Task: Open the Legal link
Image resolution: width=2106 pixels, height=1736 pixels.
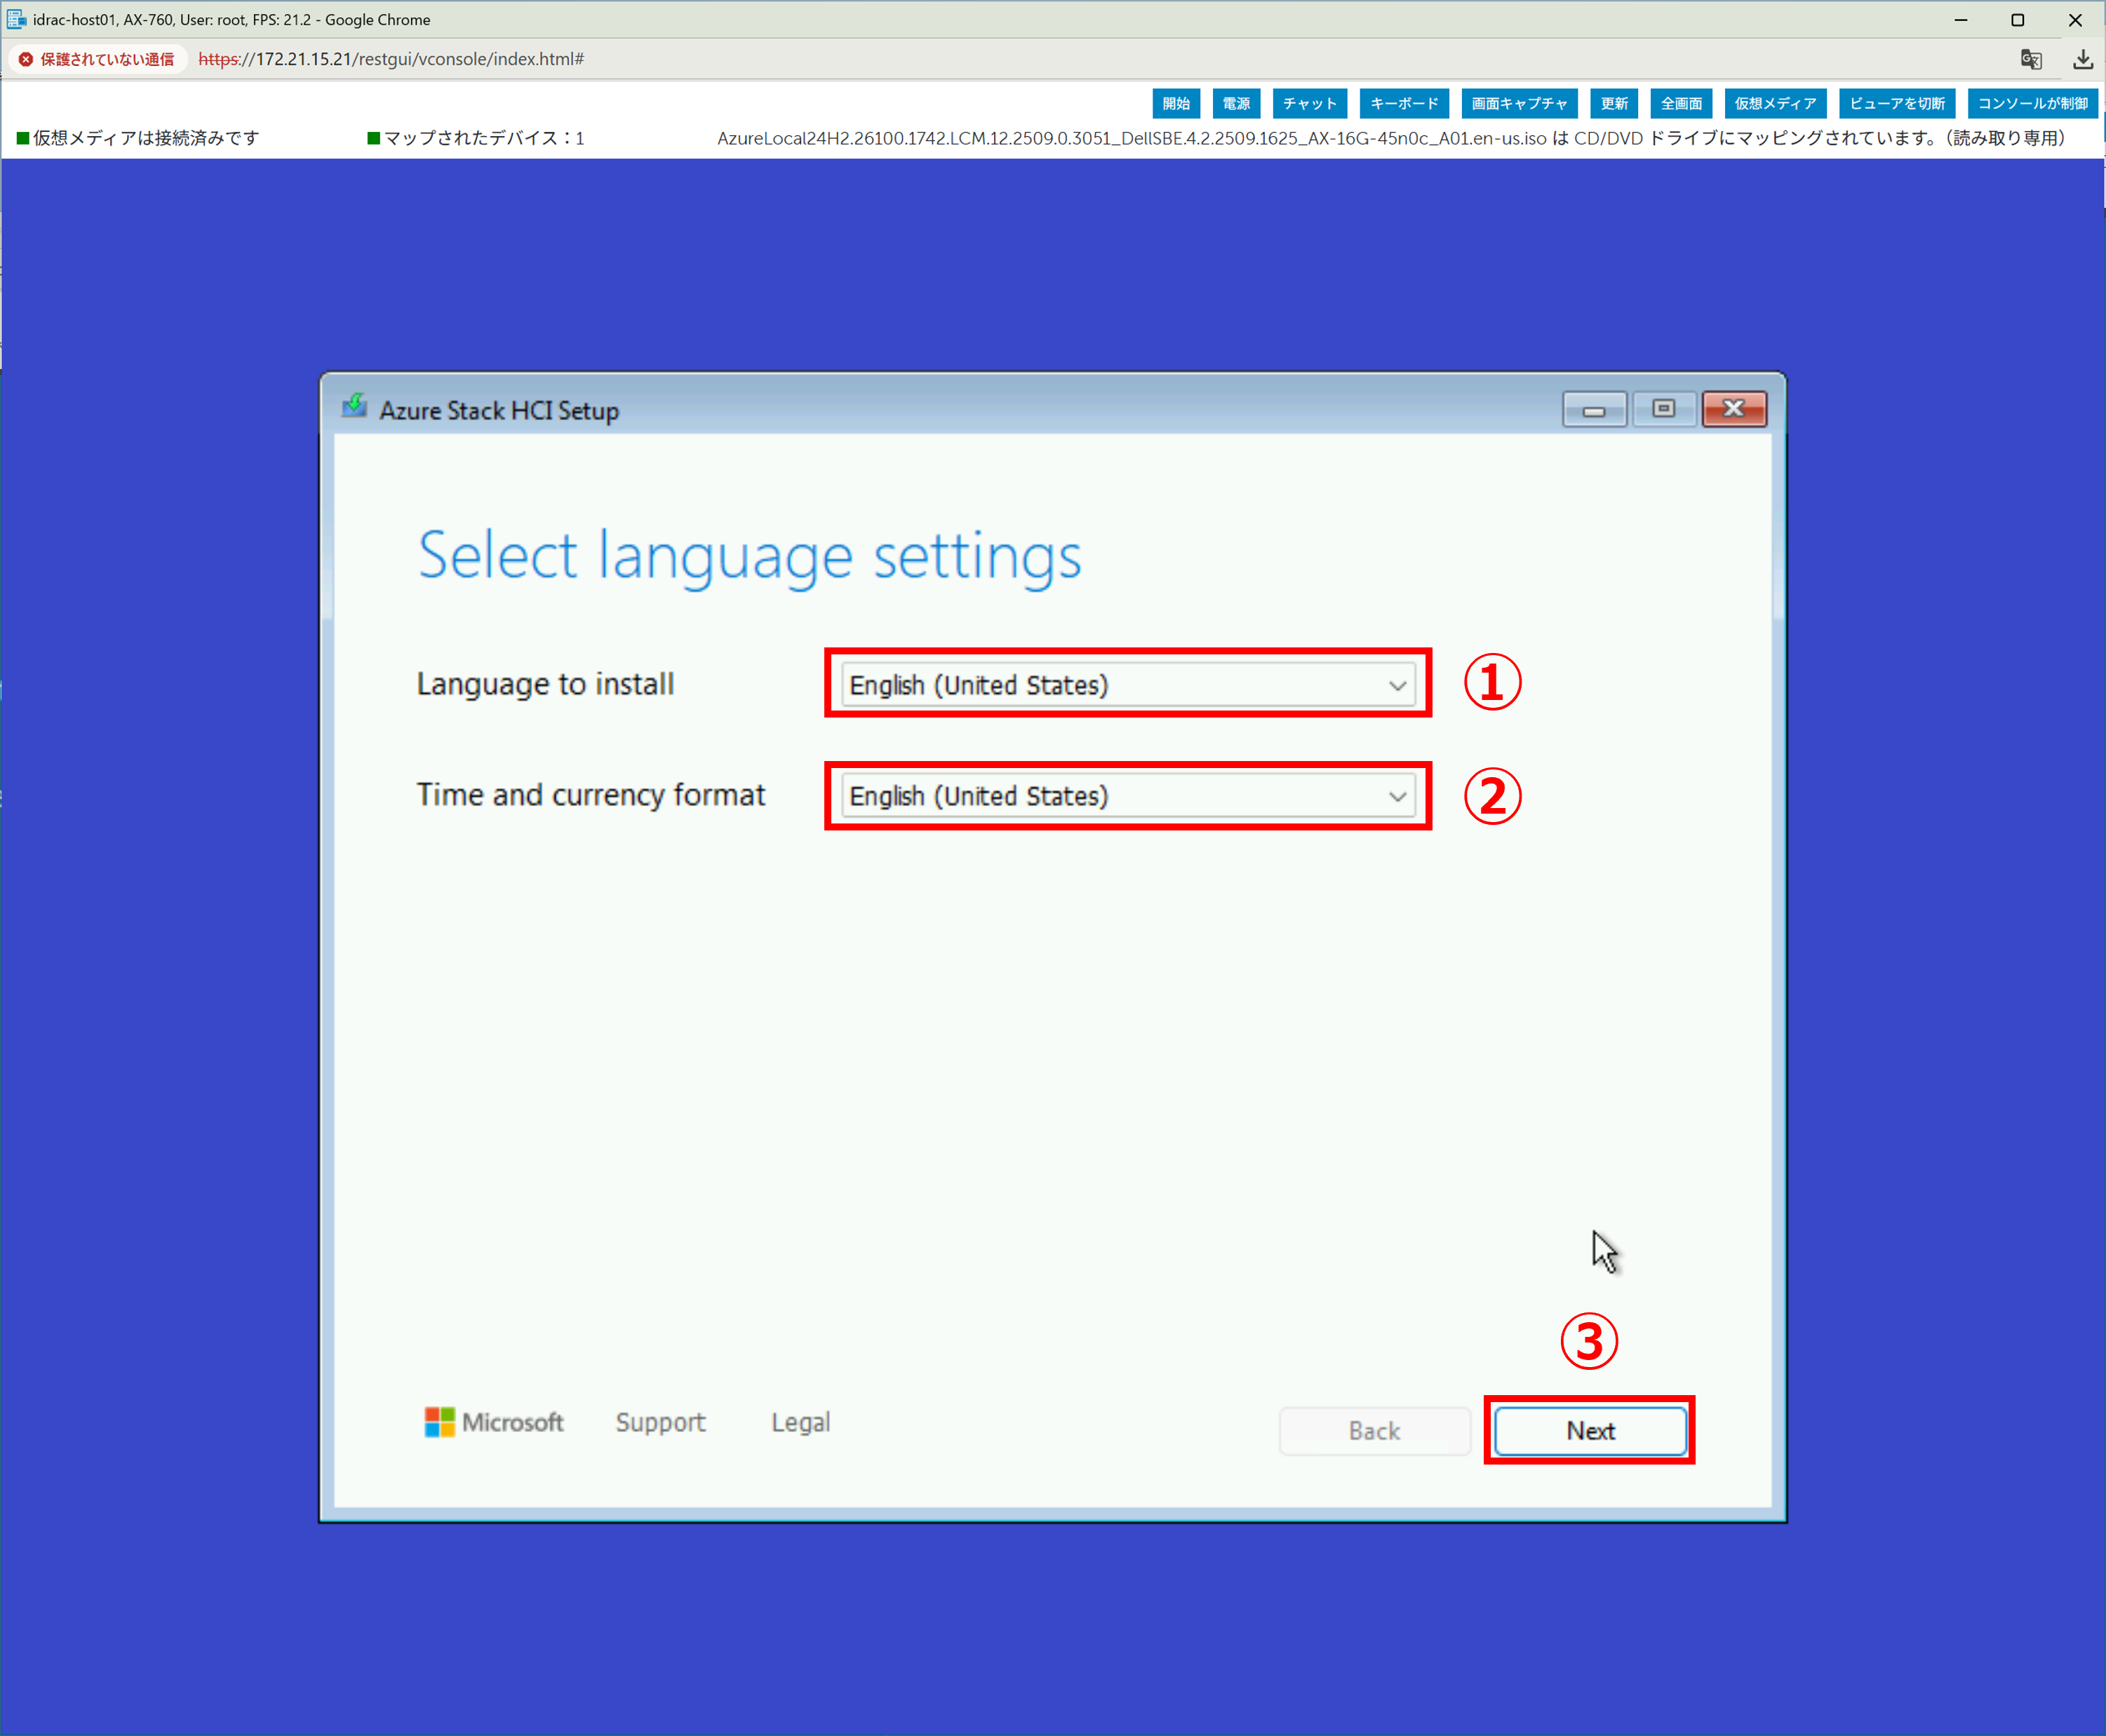Action: point(800,1422)
